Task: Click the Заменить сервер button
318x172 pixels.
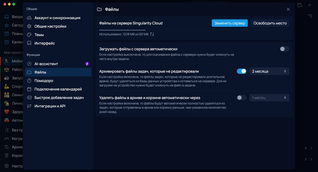Action: point(230,23)
